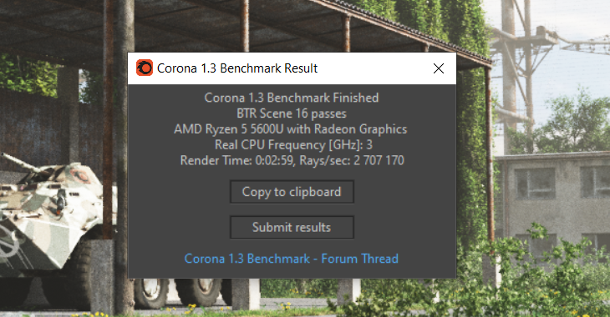Click the corrugated shelter roof at the top

[233, 23]
